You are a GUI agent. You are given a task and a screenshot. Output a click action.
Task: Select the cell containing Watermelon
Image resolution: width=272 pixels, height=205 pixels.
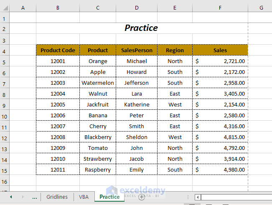pyautogui.click(x=98, y=83)
